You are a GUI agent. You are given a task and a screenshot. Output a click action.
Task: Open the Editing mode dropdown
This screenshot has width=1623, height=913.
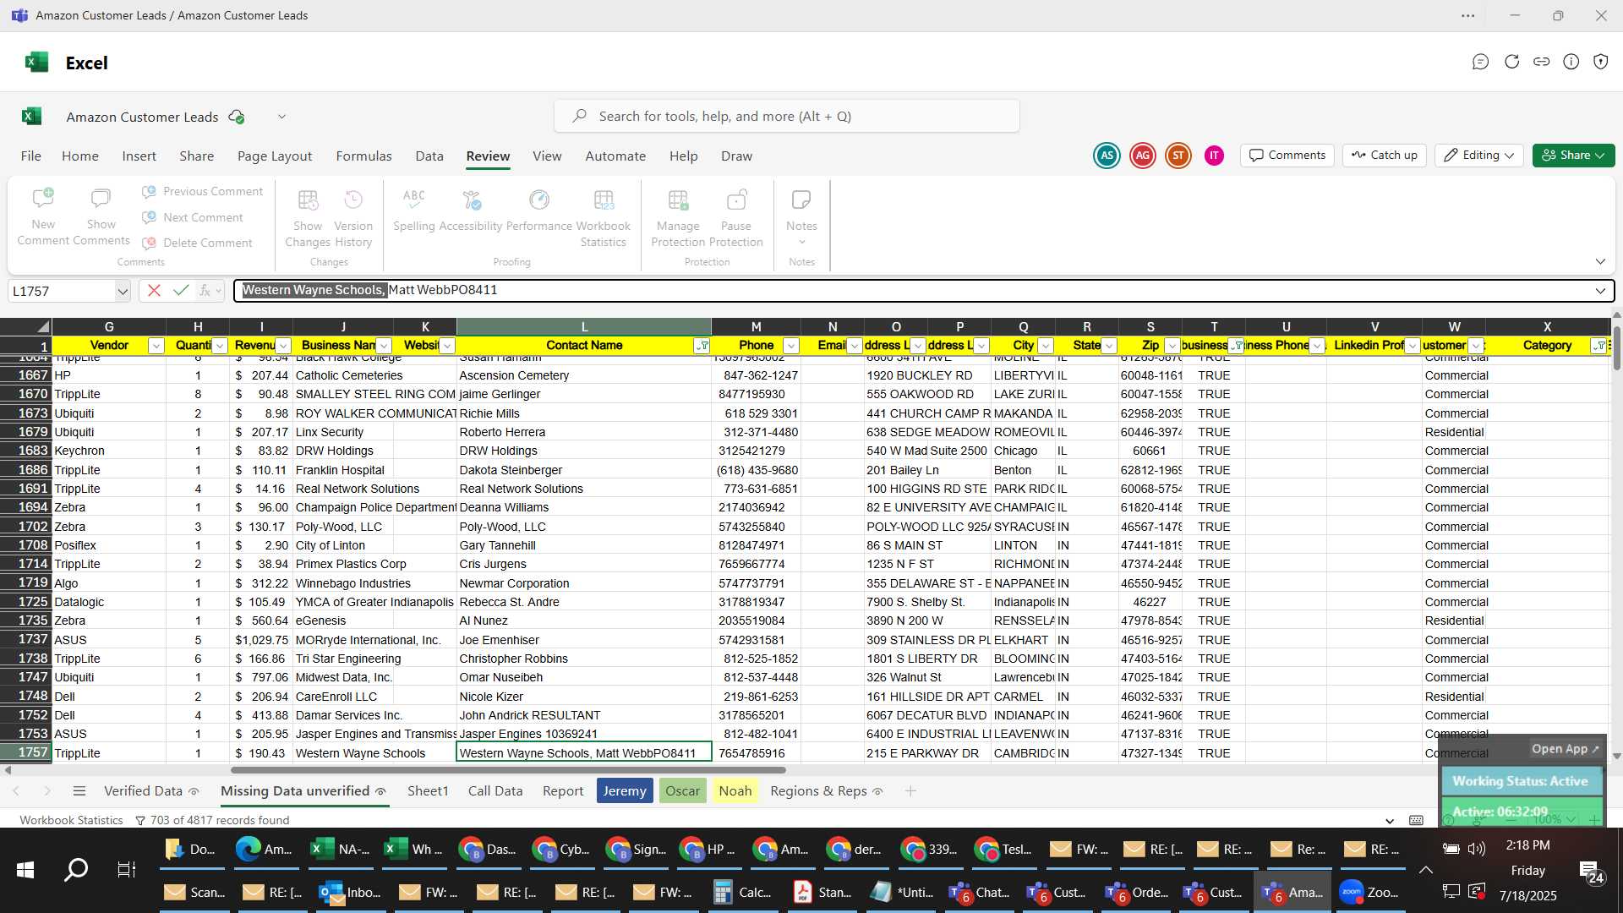1478,156
